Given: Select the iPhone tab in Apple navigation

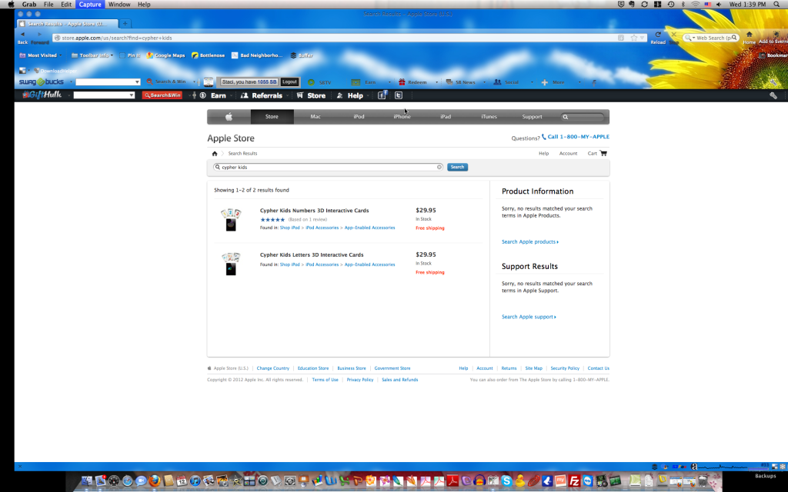Looking at the screenshot, I should click(402, 117).
